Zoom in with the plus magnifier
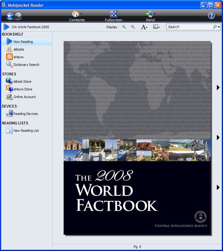223x251 pixels. pos(133,27)
